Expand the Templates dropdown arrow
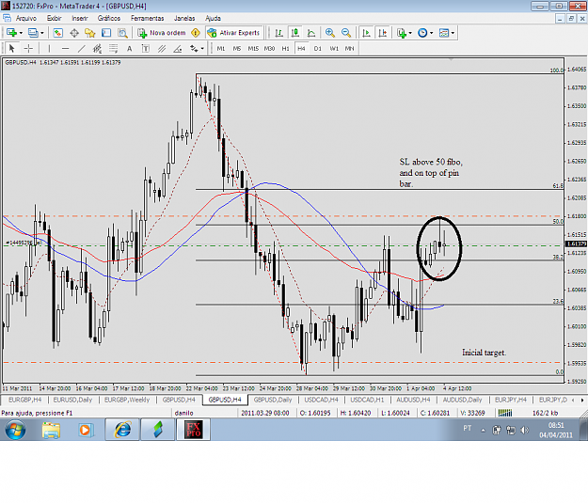588x503 pixels. click(453, 33)
